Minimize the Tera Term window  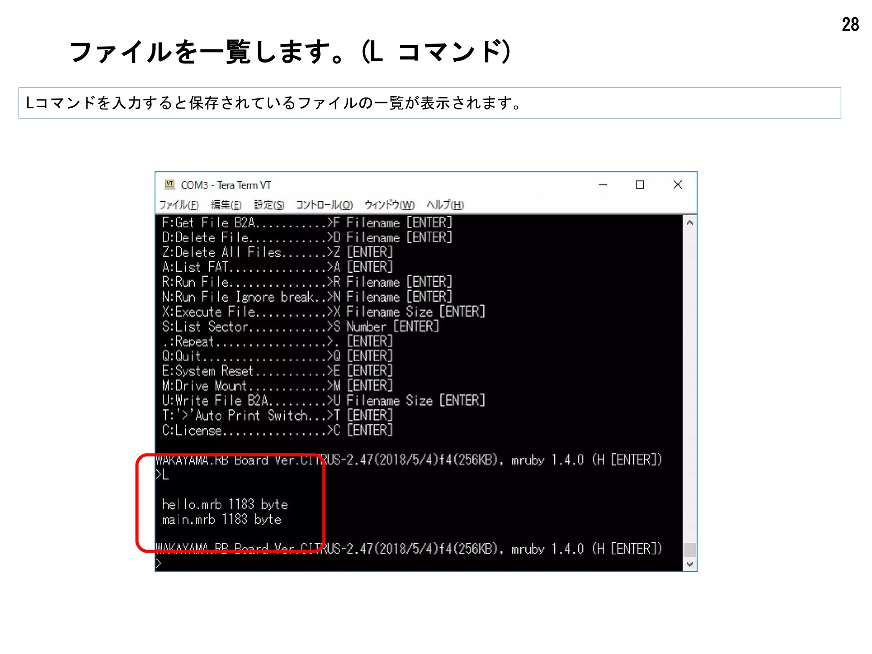coord(602,185)
